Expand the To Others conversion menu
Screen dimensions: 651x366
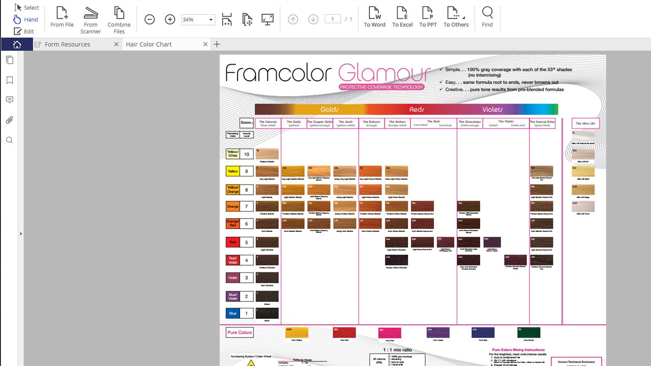[456, 17]
